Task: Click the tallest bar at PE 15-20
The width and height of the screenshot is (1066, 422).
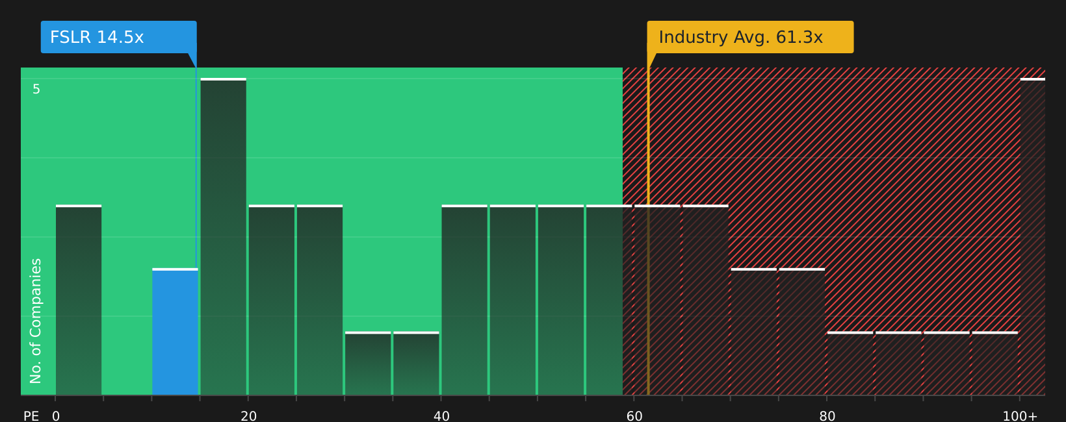Action: click(x=224, y=237)
